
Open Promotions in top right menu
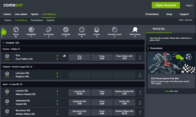(152, 14)
